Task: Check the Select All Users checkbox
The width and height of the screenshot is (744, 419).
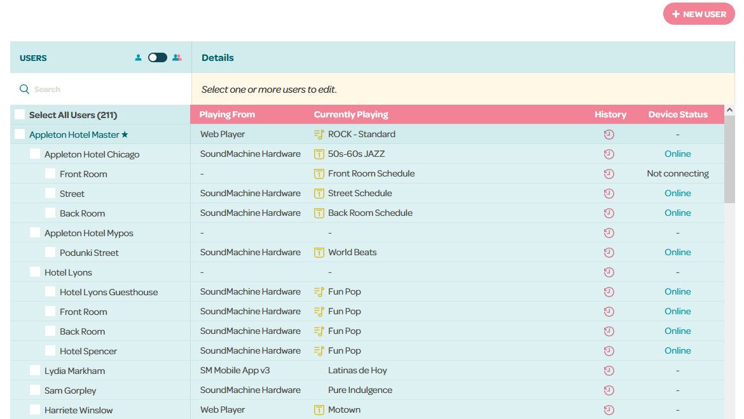Action: (x=19, y=114)
